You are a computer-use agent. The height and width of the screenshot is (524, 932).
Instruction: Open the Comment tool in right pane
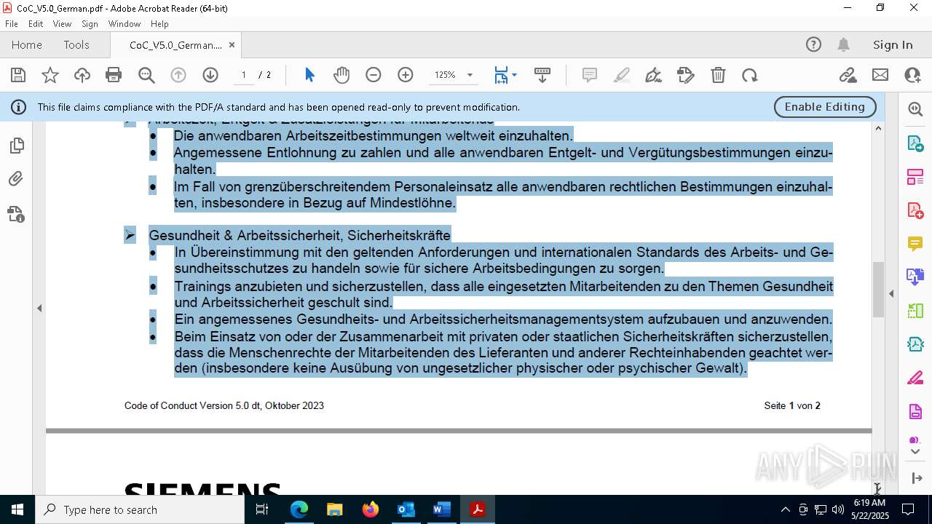coord(915,243)
